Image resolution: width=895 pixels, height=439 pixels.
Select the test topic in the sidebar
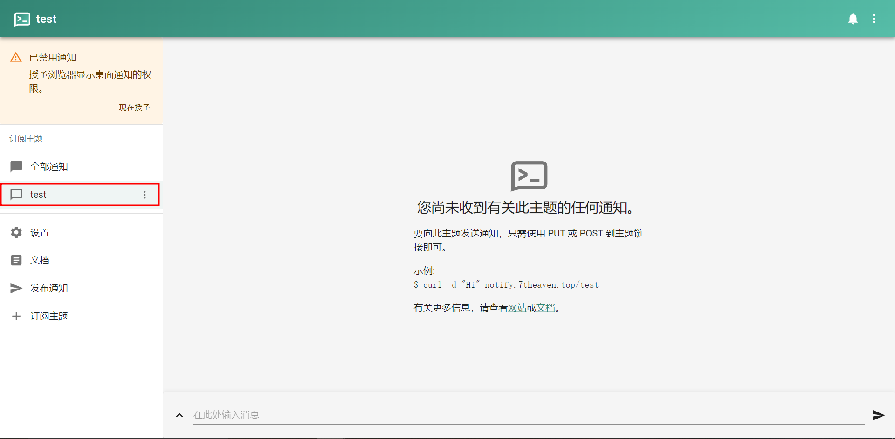point(56,194)
